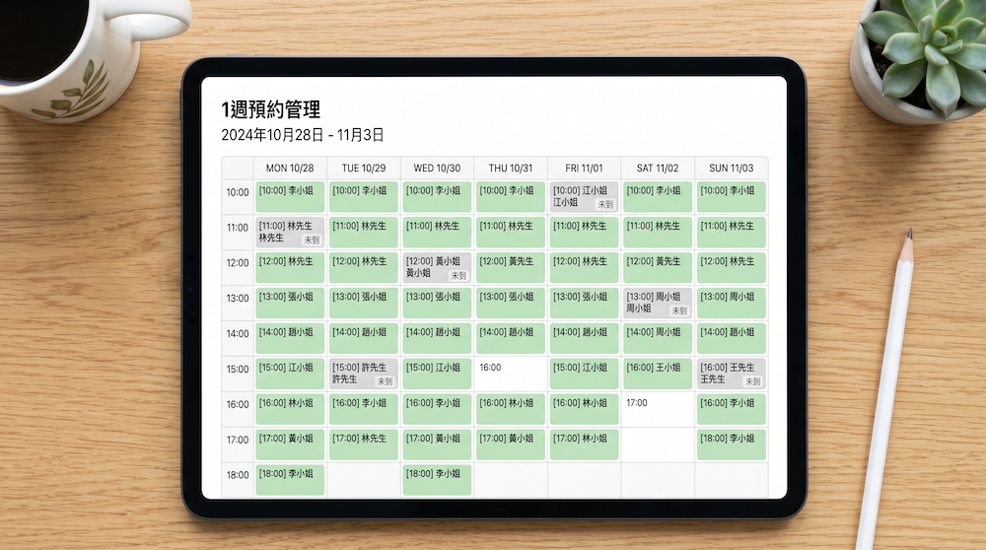Select the THU 10/31 column header

511,169
